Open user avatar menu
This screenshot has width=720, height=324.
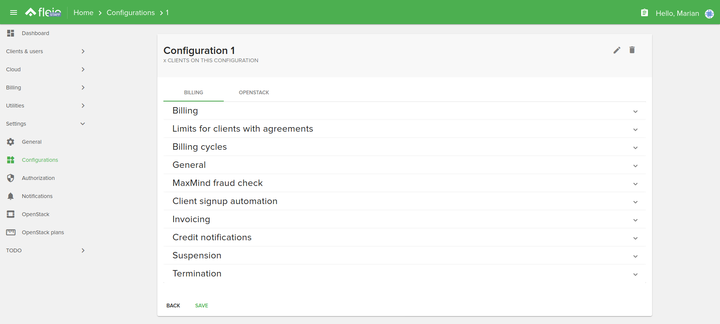point(709,14)
